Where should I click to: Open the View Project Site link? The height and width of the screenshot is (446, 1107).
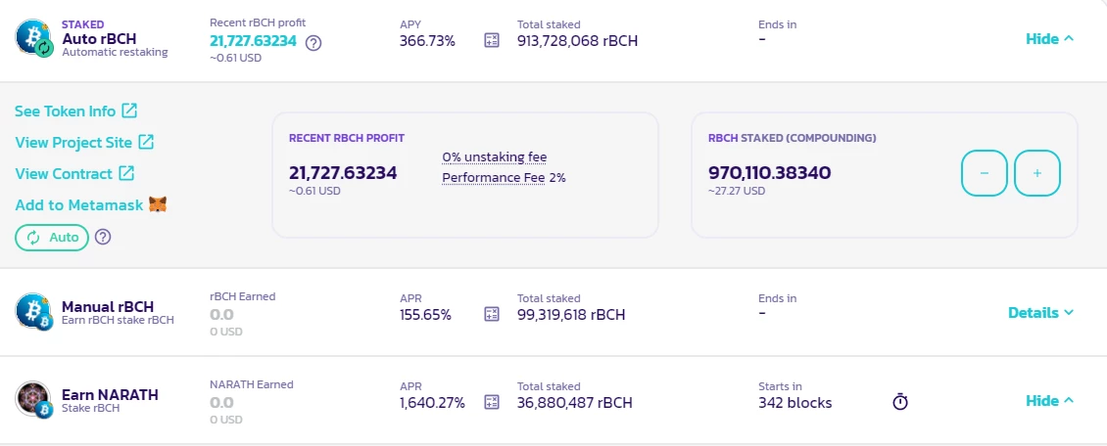84,143
